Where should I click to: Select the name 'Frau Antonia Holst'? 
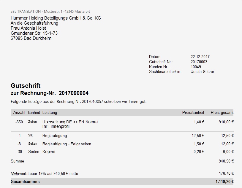28,28
